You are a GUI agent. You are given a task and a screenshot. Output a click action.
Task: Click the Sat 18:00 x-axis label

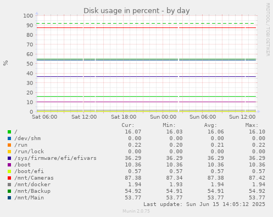click(124, 117)
